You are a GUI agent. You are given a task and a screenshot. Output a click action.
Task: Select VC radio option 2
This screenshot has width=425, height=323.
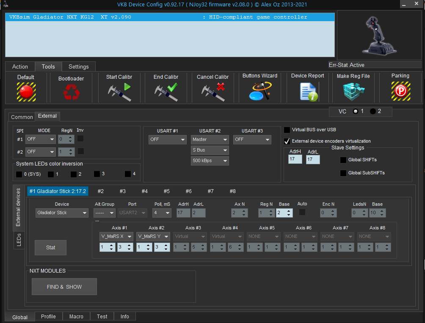tap(373, 111)
